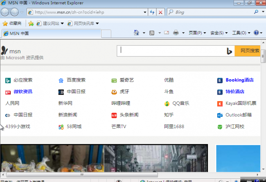Open the 工具(O) menu
Screen dimensions: 266x182
241,33
